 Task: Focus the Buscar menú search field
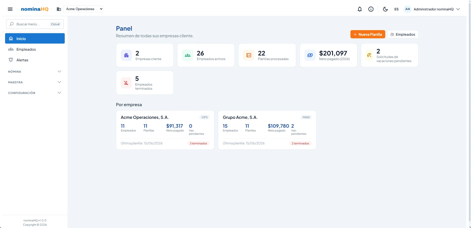coord(35,24)
